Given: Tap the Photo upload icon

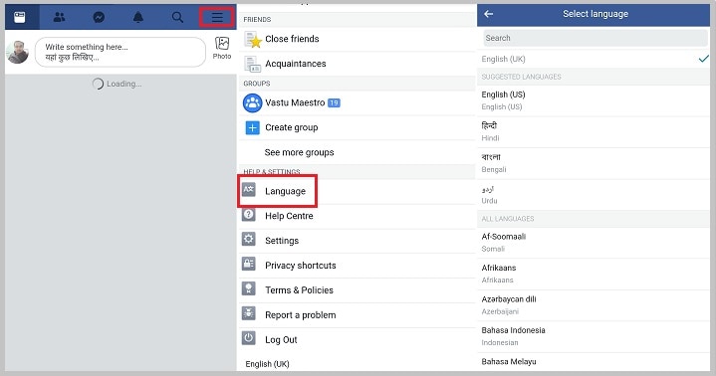Looking at the screenshot, I should pos(222,48).
